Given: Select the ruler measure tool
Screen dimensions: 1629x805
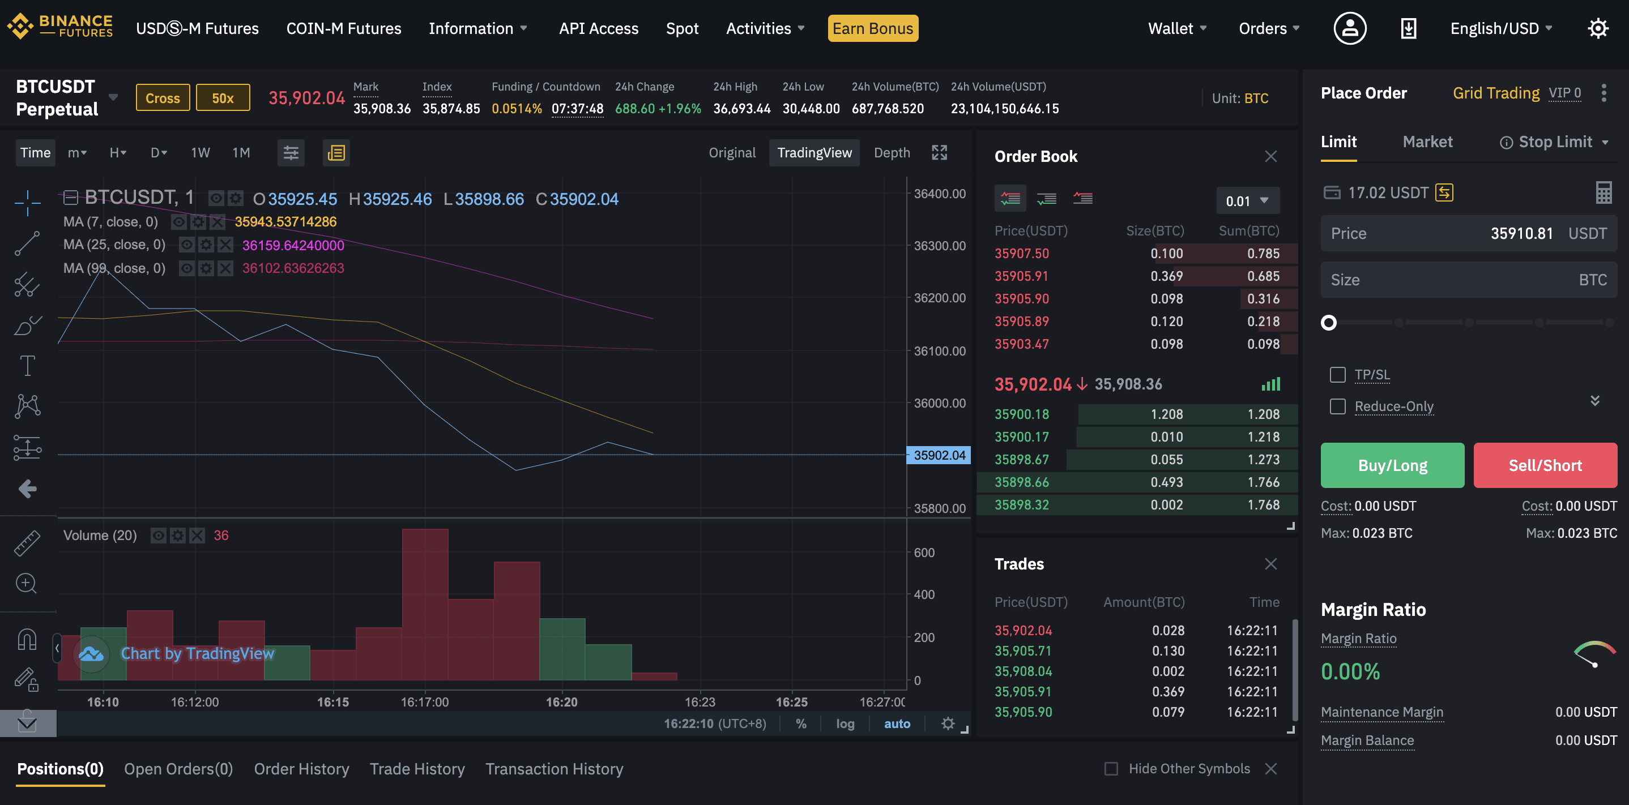Looking at the screenshot, I should (x=27, y=543).
